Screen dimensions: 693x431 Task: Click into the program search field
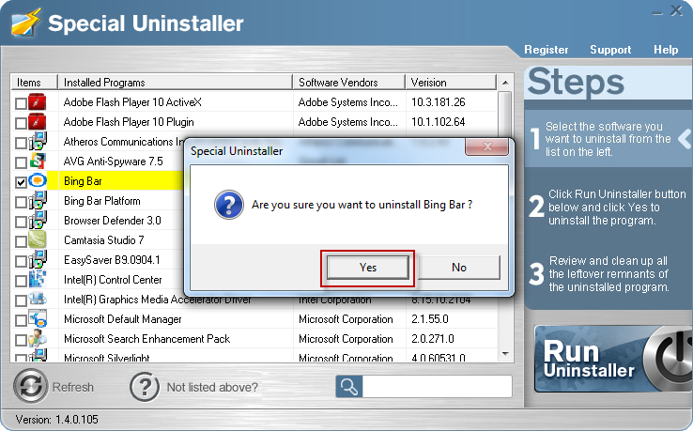coord(437,386)
